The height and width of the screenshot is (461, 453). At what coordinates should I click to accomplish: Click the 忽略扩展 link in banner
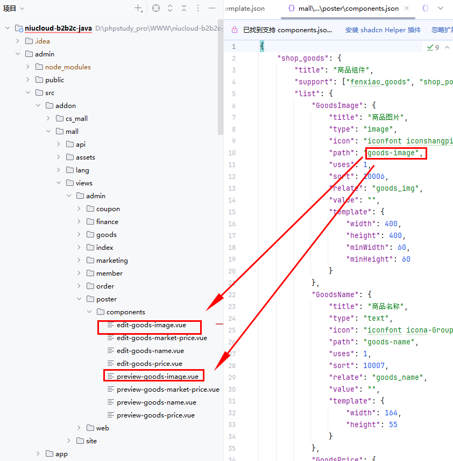[x=441, y=30]
